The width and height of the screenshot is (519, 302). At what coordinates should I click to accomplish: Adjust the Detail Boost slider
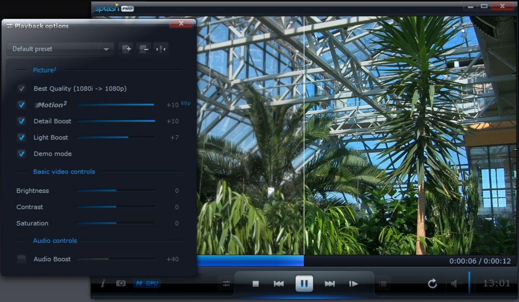click(115, 121)
